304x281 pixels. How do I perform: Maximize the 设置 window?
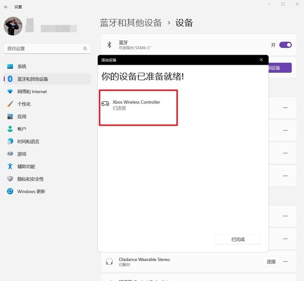(283, 4)
